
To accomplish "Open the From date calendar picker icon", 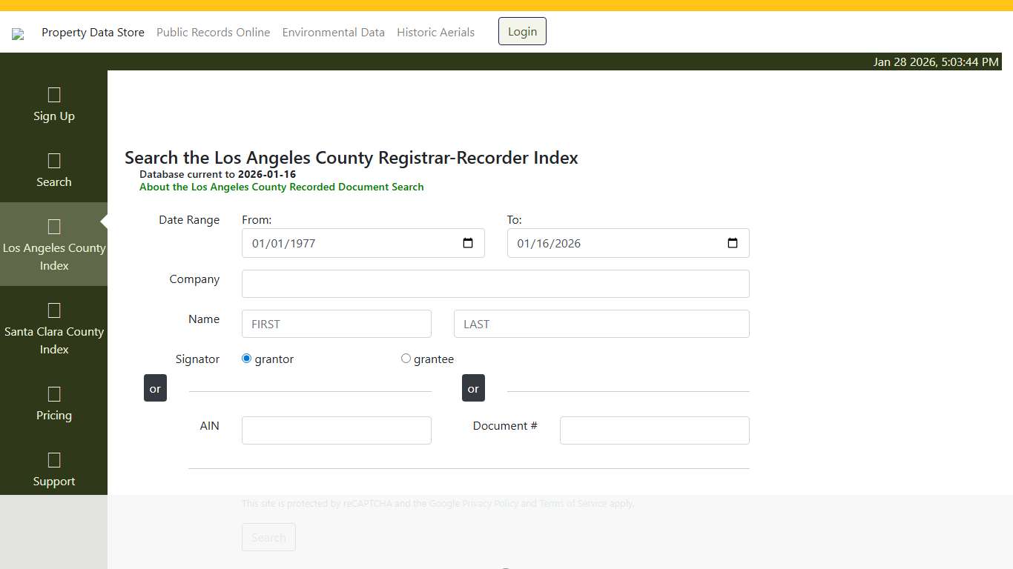I will click(467, 242).
